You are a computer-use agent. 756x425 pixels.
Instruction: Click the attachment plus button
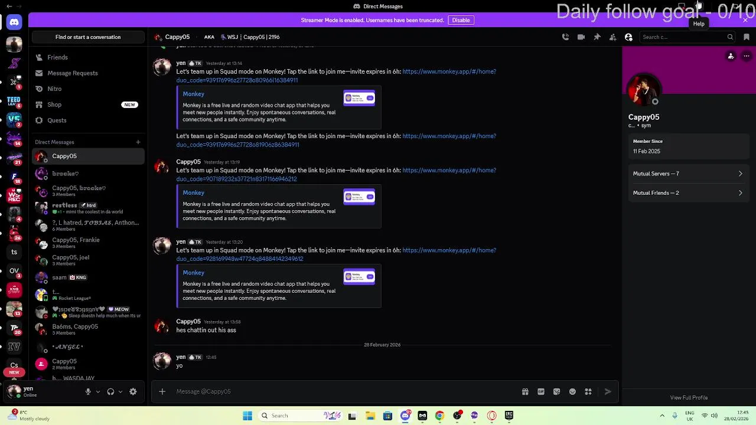pyautogui.click(x=162, y=391)
